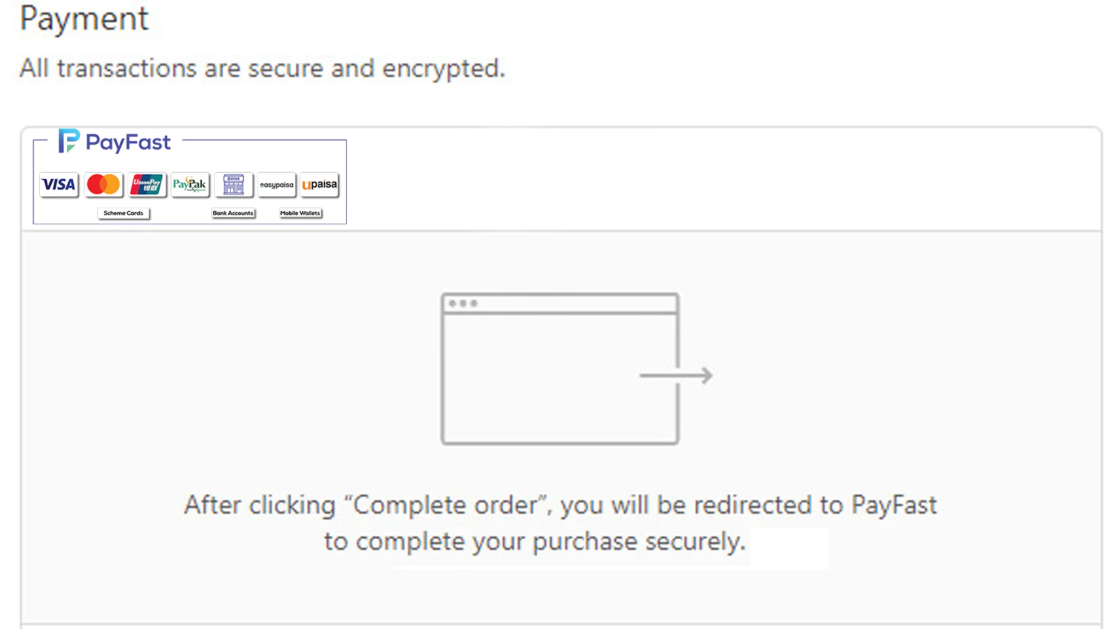Viewport: 1119px width, 629px height.
Task: Click the upaisa wallet logo
Action: (x=320, y=185)
